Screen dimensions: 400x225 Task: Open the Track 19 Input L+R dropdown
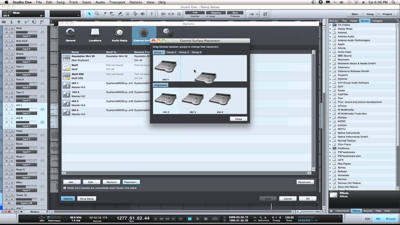26,203
